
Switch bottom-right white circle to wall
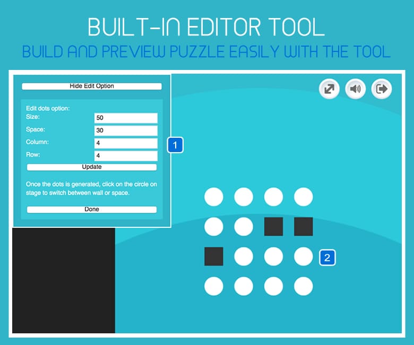pos(304,286)
